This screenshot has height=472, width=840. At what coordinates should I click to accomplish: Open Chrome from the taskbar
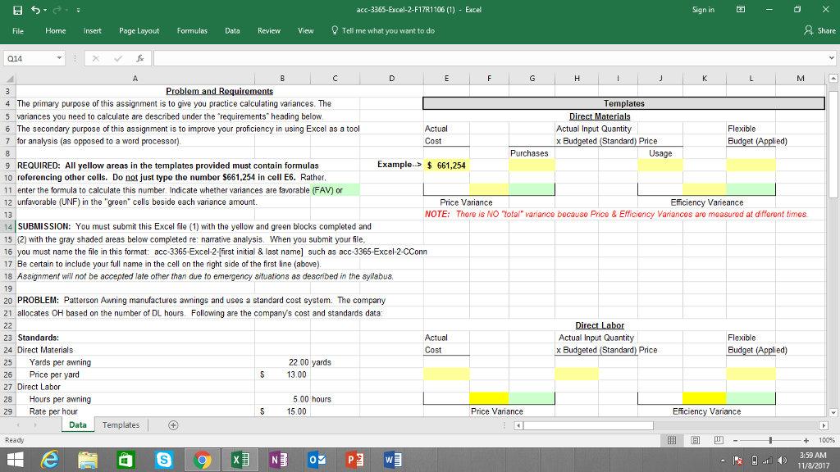tap(204, 459)
